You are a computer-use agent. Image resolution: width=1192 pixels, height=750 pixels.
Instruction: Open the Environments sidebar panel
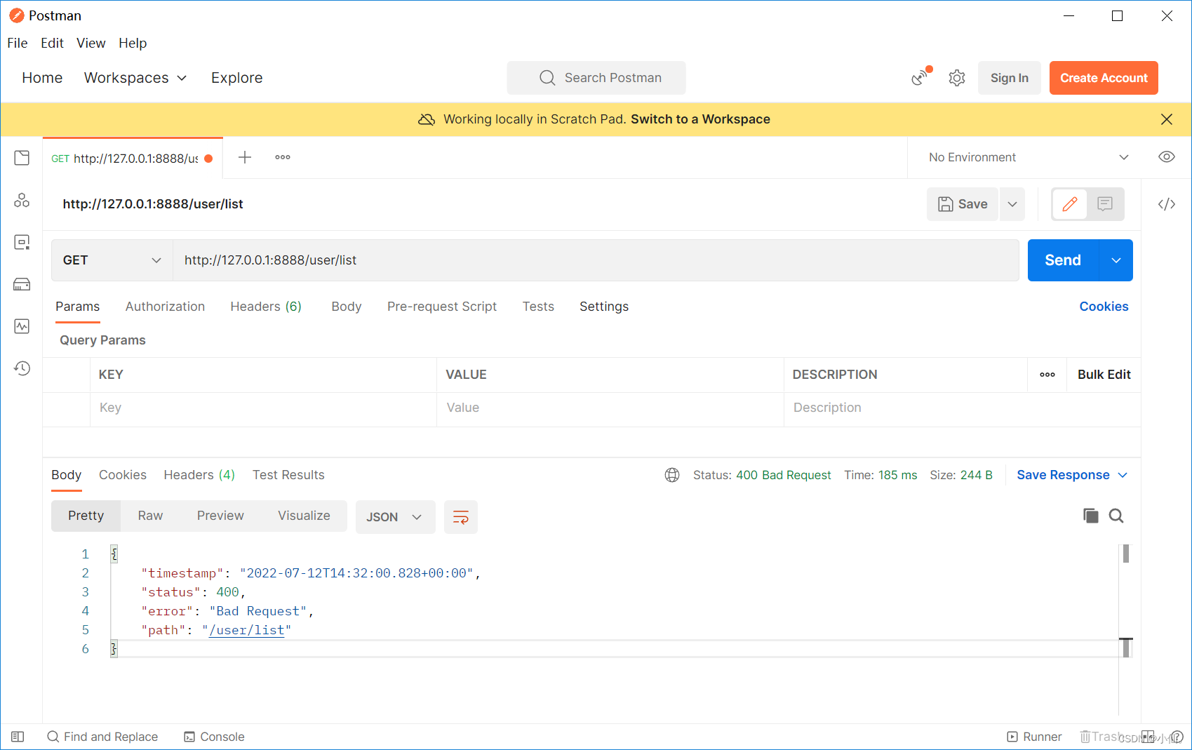click(22, 242)
